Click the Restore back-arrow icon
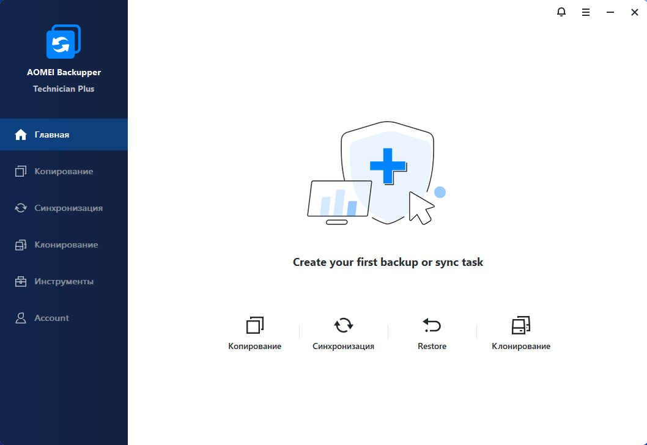 pos(432,325)
